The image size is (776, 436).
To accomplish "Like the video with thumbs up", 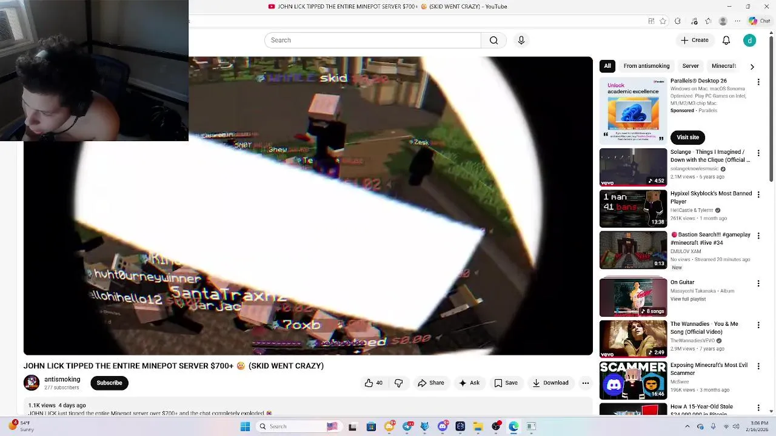I will pos(373,383).
